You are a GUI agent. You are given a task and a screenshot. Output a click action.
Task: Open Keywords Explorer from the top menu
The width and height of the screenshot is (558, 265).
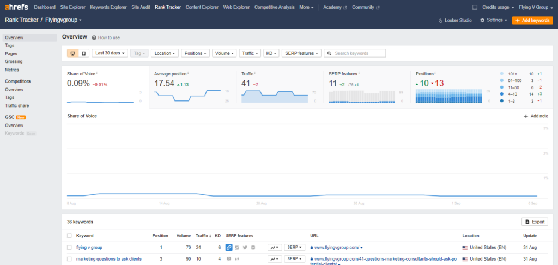tap(108, 7)
